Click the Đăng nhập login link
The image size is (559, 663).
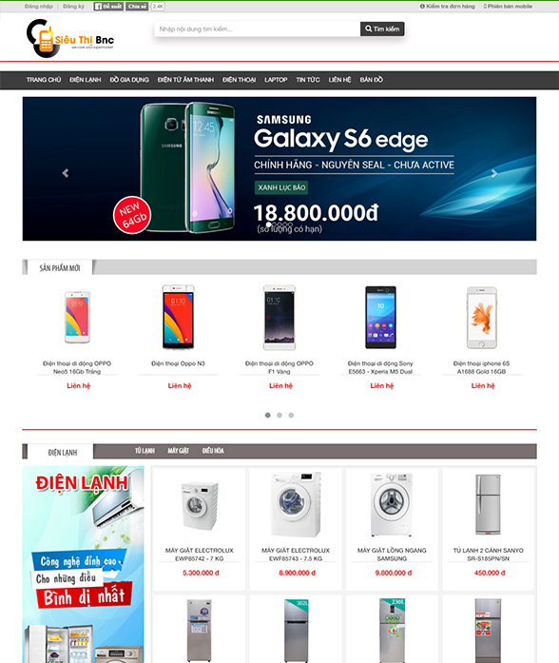(39, 7)
